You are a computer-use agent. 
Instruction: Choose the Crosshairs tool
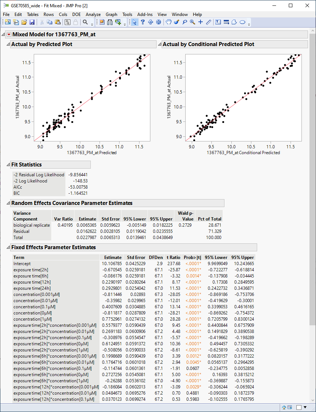coord(200,22)
